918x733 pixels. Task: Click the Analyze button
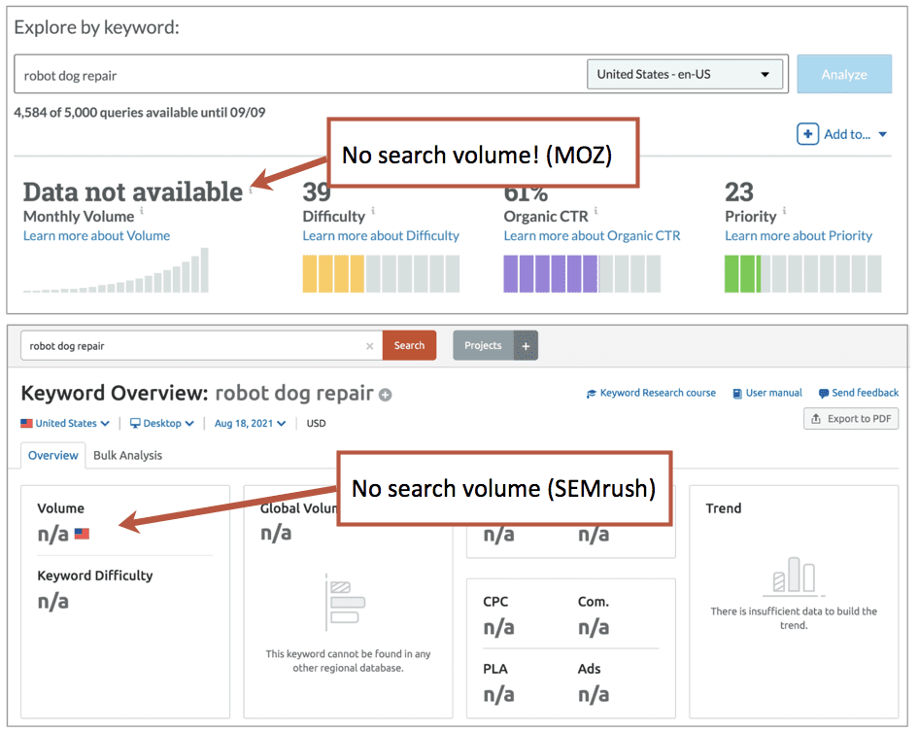tap(844, 73)
